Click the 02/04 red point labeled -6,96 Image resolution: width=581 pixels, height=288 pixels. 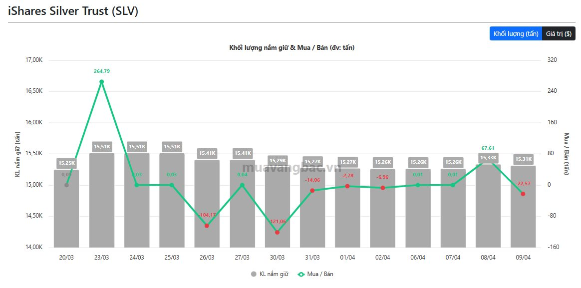(x=383, y=188)
